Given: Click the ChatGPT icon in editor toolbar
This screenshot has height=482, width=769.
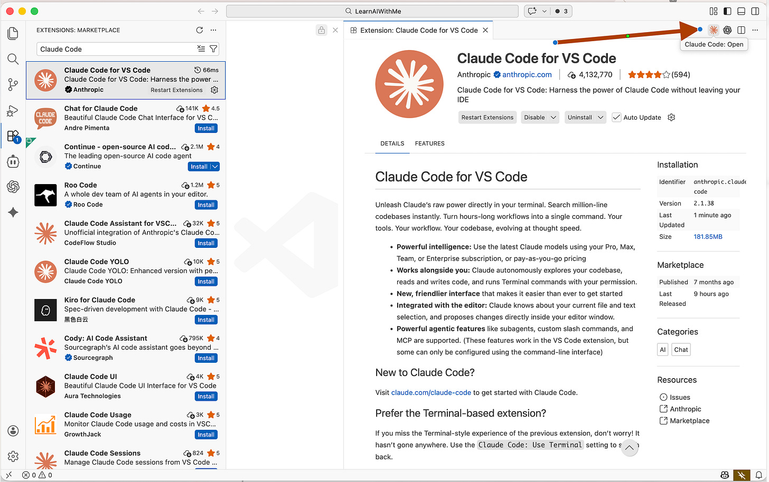Looking at the screenshot, I should click(x=727, y=30).
